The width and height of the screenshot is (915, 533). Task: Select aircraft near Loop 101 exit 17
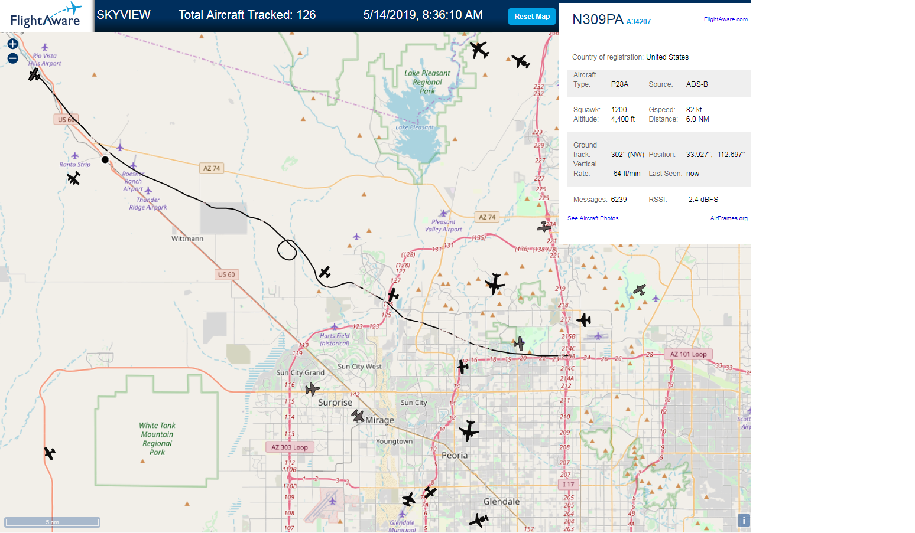[x=463, y=367]
